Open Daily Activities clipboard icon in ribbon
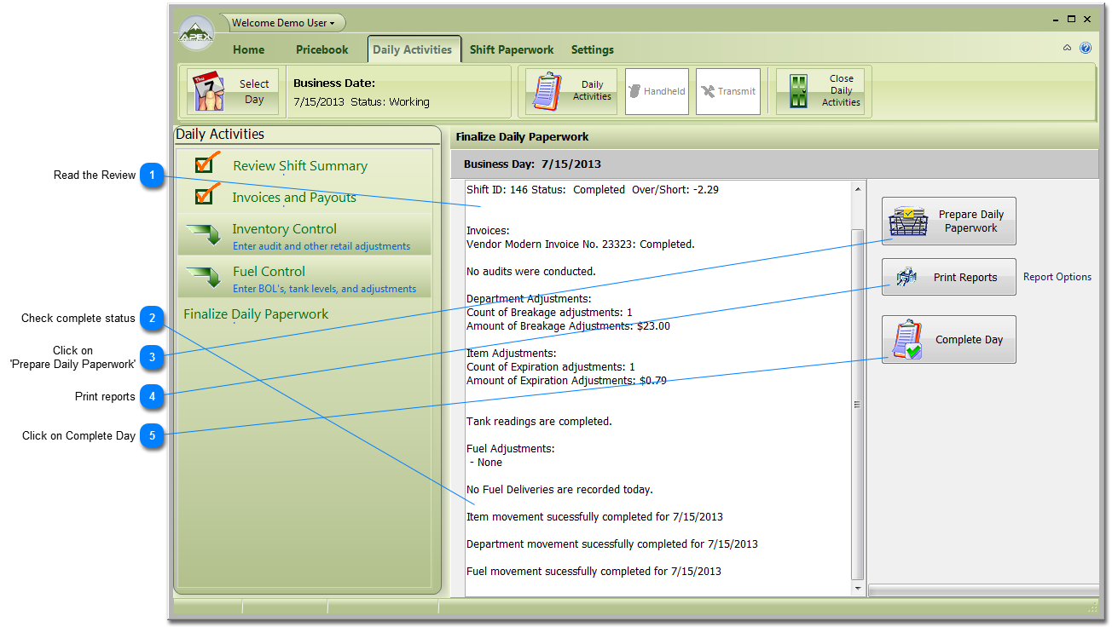Image resolution: width=1112 pixels, height=627 pixels. [x=547, y=91]
